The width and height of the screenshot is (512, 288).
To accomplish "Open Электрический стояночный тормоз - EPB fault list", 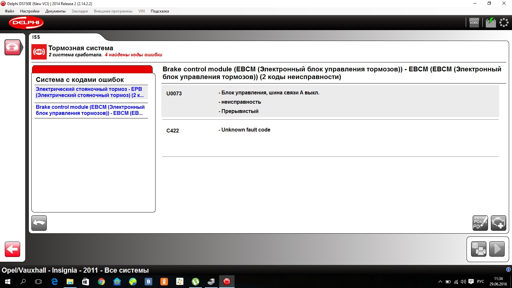I will tap(91, 92).
